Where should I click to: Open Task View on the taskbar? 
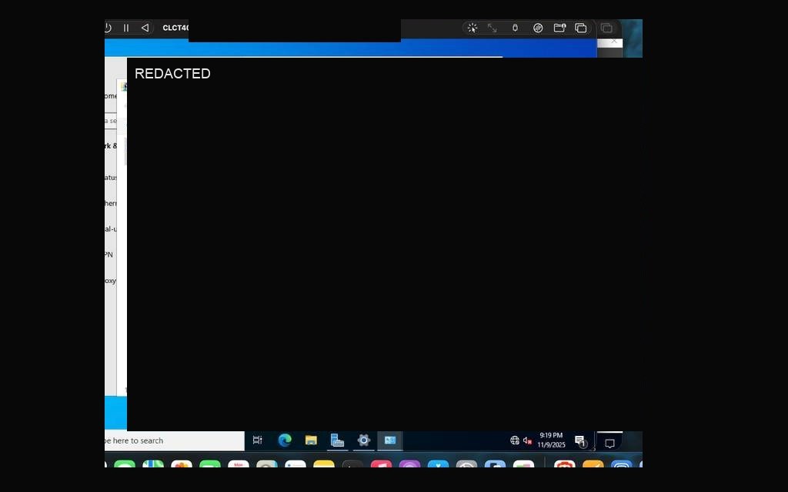257,440
